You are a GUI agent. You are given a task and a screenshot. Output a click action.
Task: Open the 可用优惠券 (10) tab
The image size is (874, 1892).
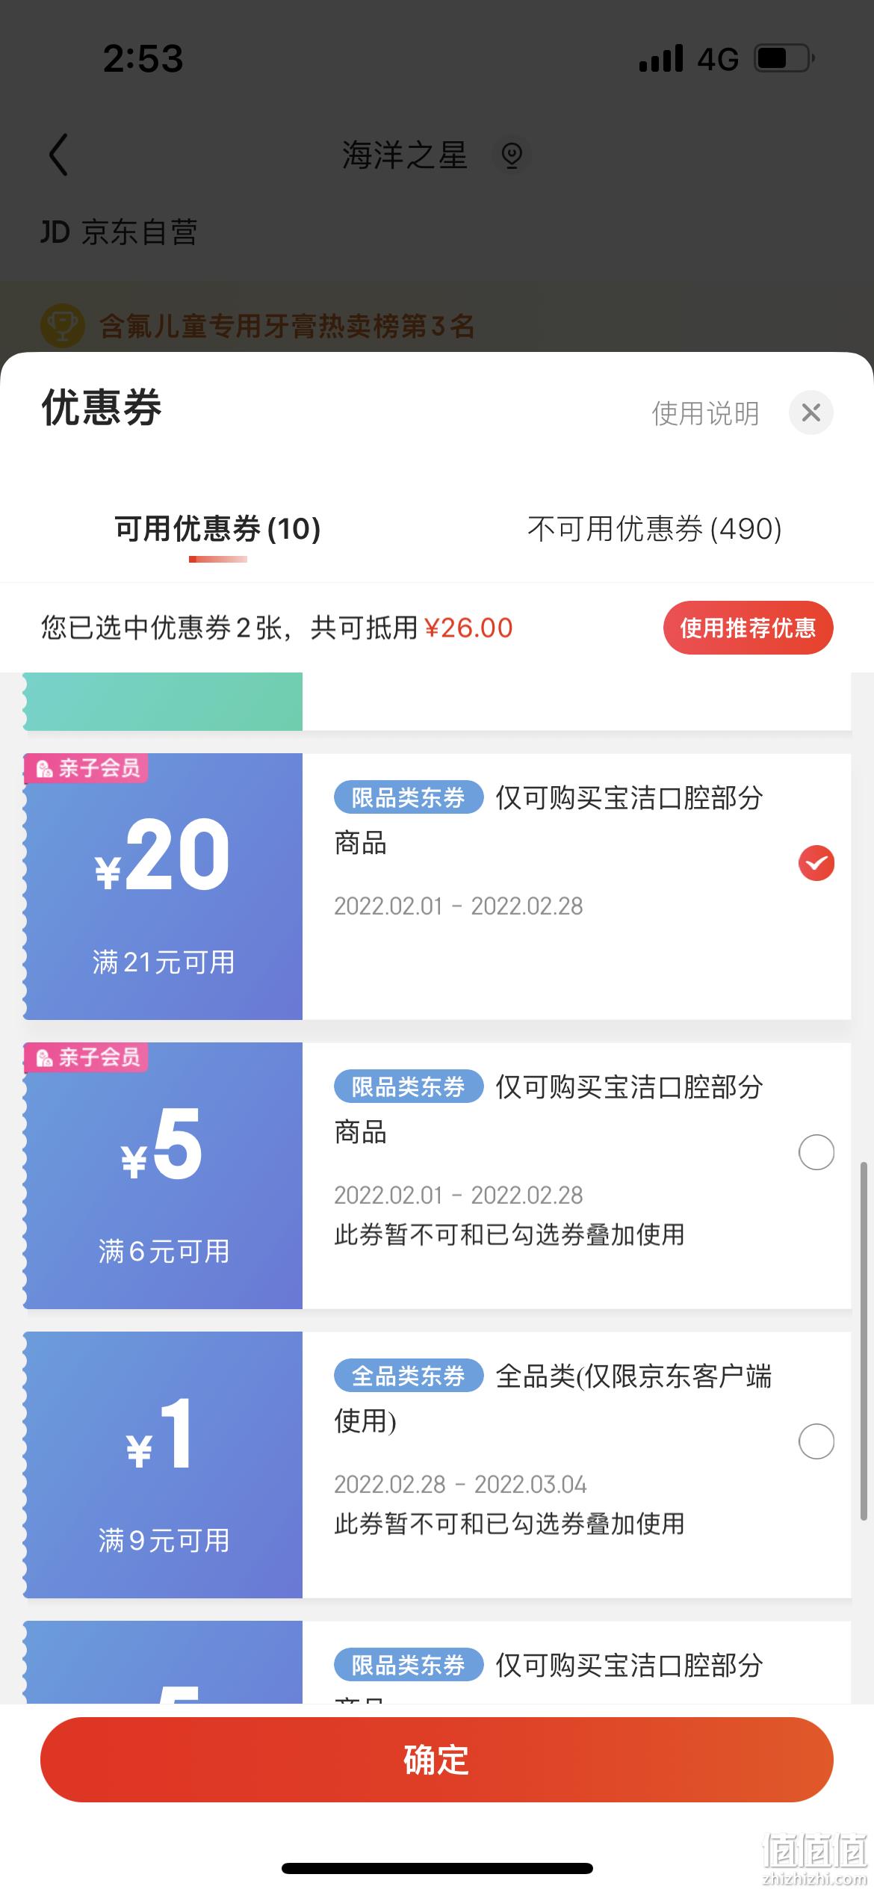pyautogui.click(x=217, y=529)
